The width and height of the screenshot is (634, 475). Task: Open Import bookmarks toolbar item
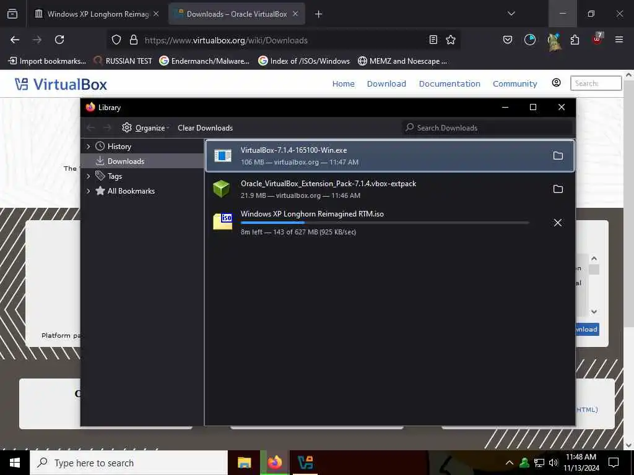point(47,61)
